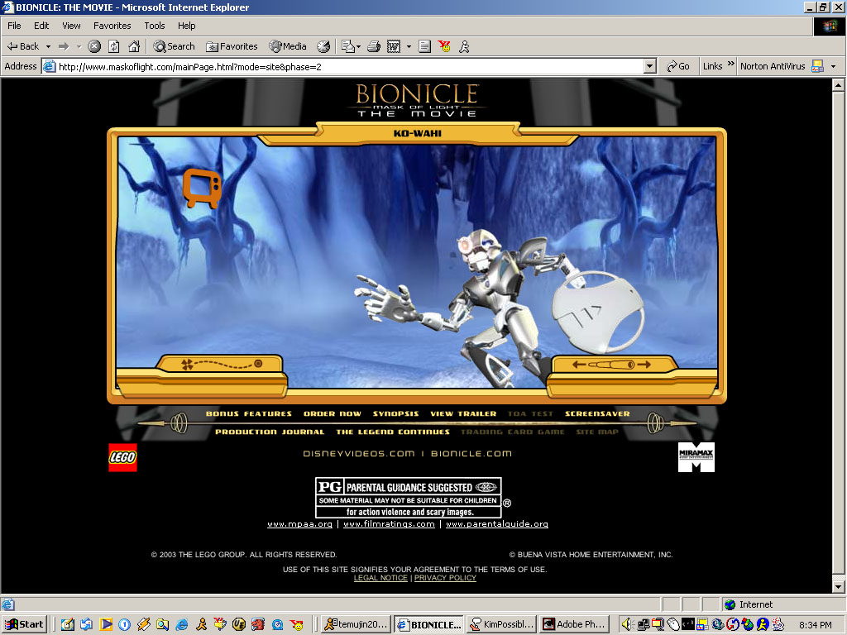Click the LEGO logo
Screen dimensions: 847x635
tap(122, 457)
